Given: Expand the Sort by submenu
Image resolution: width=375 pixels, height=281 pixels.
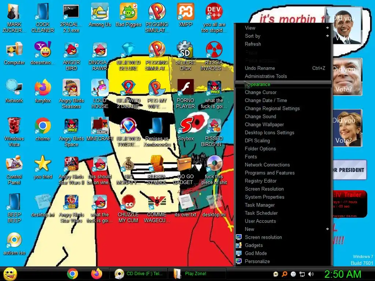Looking at the screenshot, I should tap(283, 36).
